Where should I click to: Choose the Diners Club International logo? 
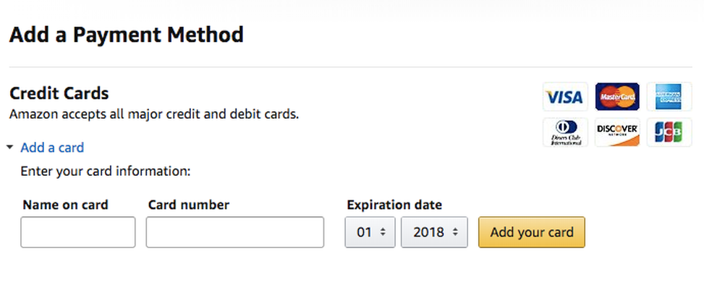coord(565,132)
